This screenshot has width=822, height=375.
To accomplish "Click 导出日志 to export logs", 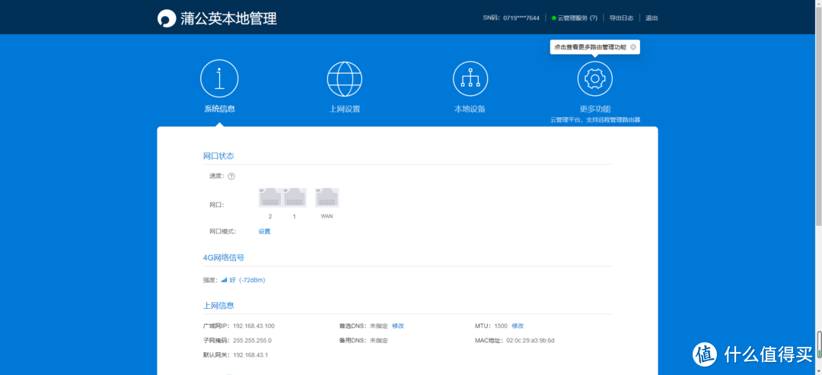I will [x=621, y=18].
